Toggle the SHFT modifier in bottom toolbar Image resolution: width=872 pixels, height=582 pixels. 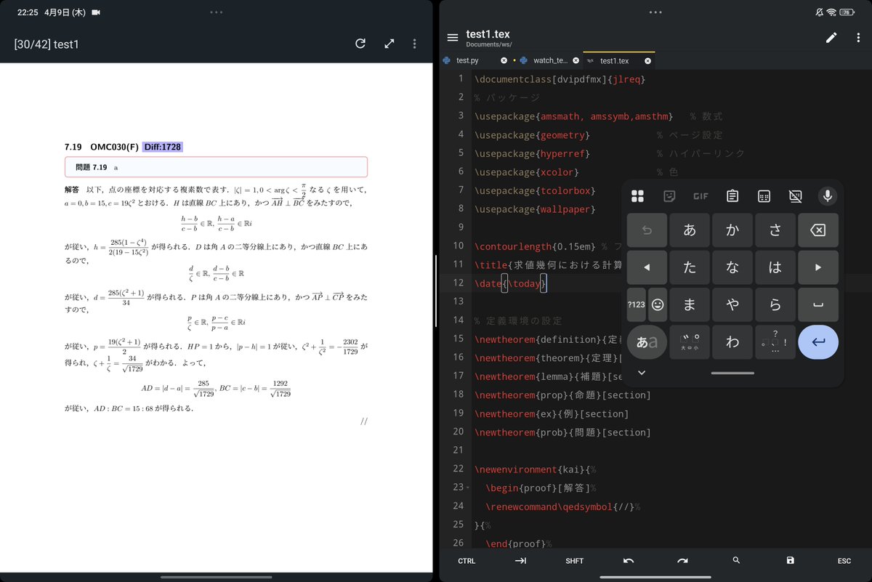574,561
